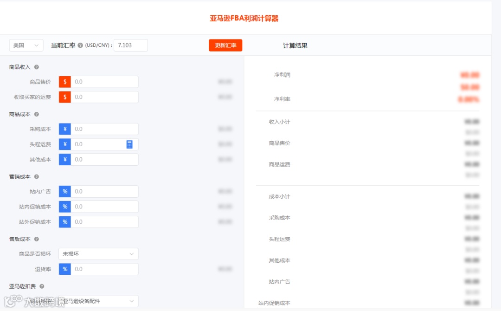Click the percent icon for 站内广告
The image size is (501, 311).
coord(65,191)
